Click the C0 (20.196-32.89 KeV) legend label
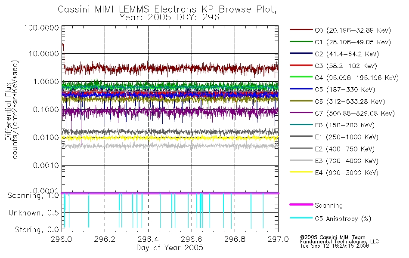 pyautogui.click(x=353, y=31)
